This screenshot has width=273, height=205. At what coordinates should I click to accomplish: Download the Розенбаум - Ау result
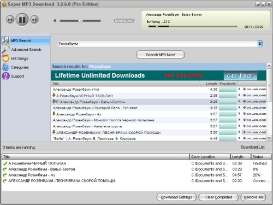pos(254,114)
